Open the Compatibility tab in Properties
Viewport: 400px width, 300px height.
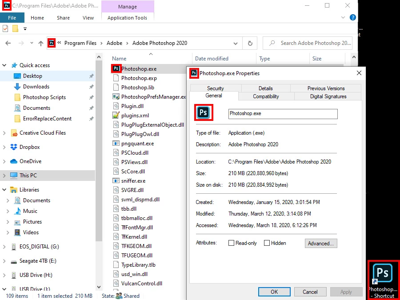point(266,96)
